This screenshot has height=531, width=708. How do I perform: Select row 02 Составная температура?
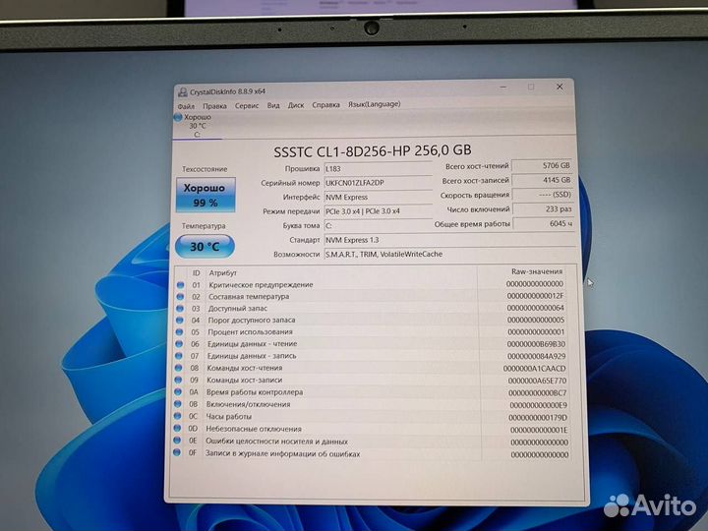tap(371, 297)
